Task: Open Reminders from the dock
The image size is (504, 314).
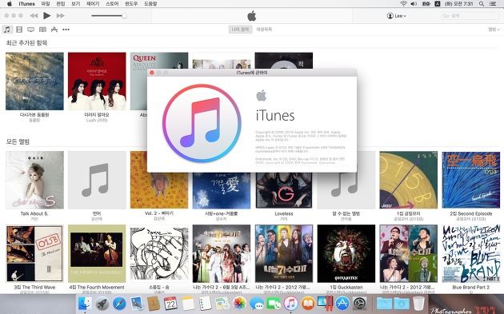Action: 205,303
